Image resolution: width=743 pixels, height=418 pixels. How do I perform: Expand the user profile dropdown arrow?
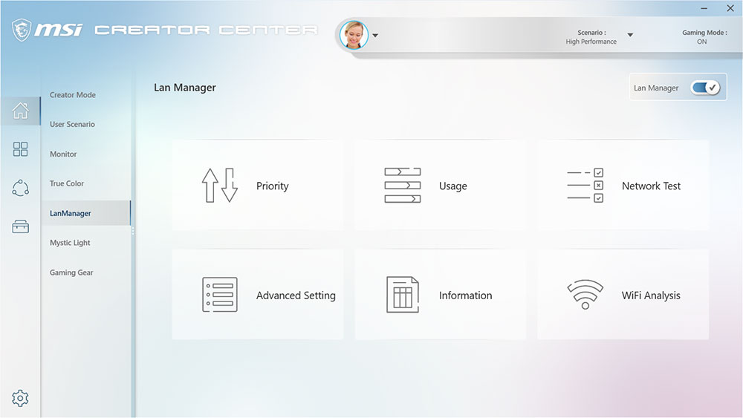click(x=375, y=36)
